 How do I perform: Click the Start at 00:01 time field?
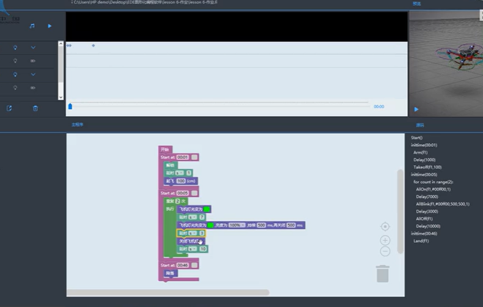pos(182,157)
